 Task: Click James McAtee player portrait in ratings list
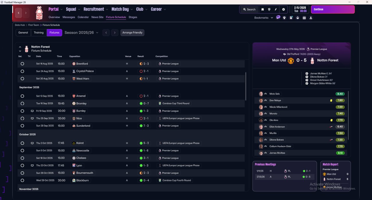261,153
